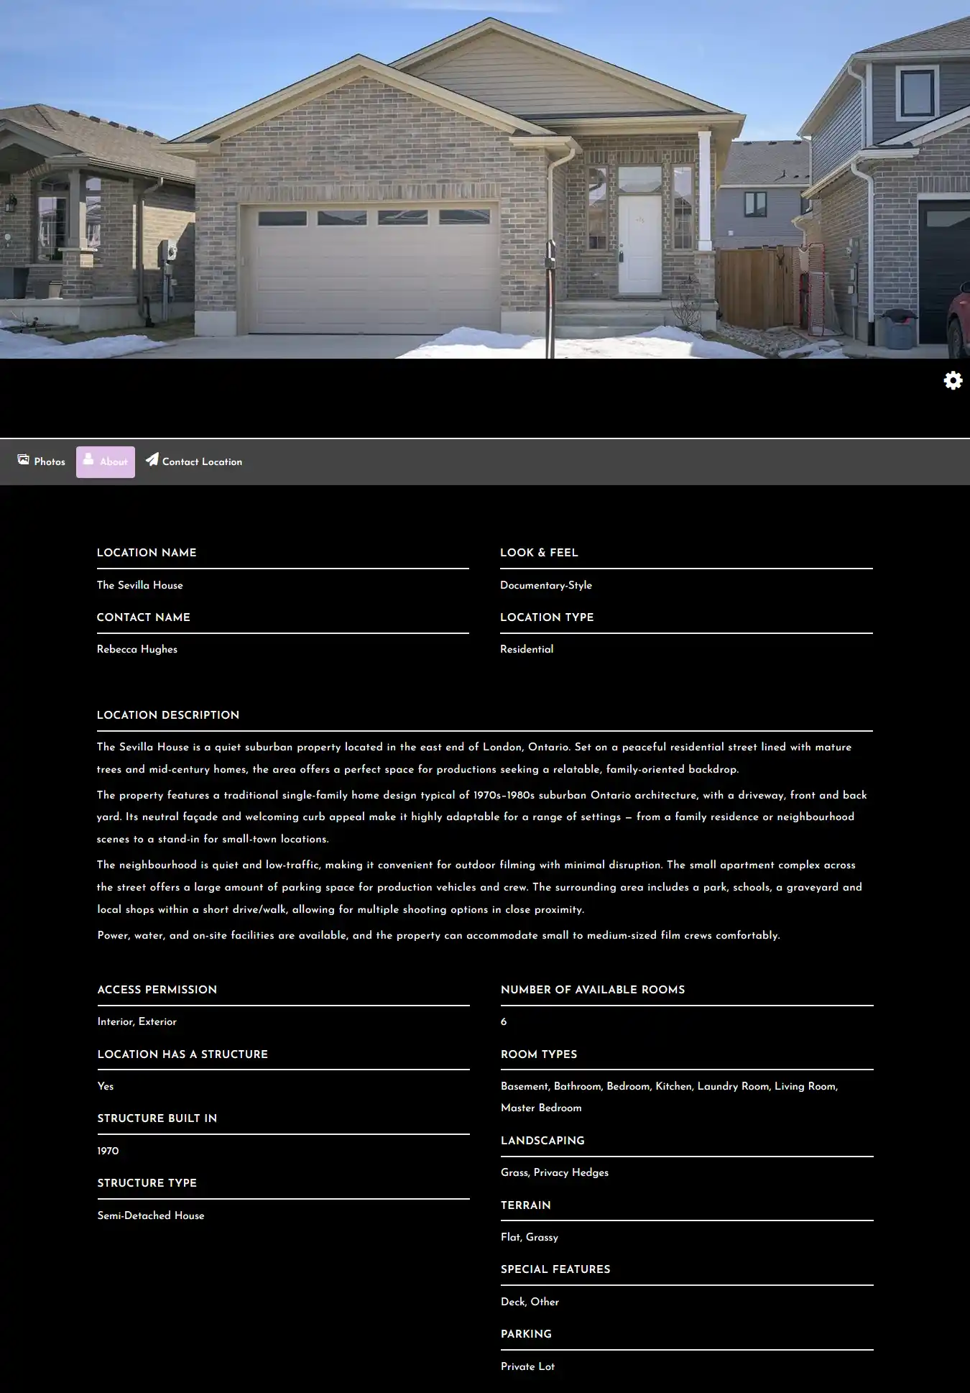Click the Photos gallery icon
Image resolution: width=970 pixels, height=1393 pixels.
24,459
